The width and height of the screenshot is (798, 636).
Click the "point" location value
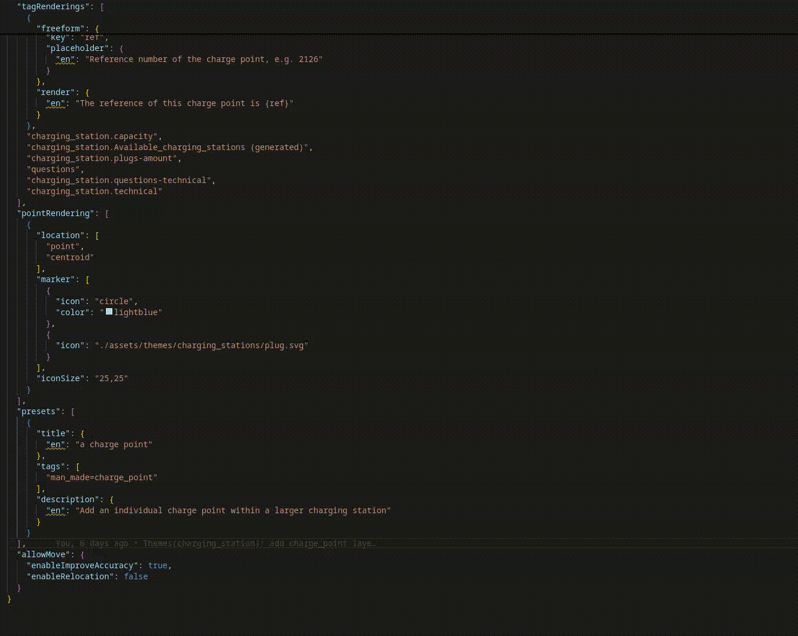point(63,246)
